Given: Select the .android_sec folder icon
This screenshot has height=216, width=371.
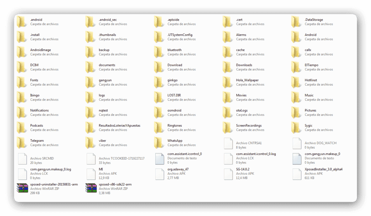Looking at the screenshot, I should tap(90, 22).
